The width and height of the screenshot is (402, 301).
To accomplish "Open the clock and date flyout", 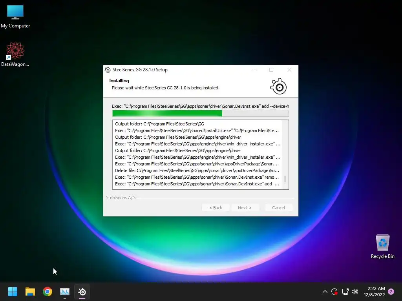I will [374, 292].
